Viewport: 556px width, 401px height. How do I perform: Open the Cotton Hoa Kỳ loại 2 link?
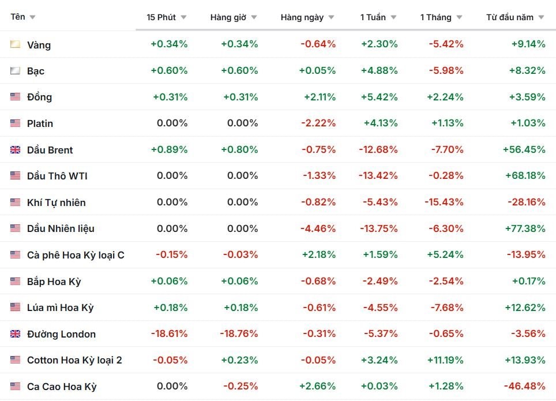coord(74,360)
